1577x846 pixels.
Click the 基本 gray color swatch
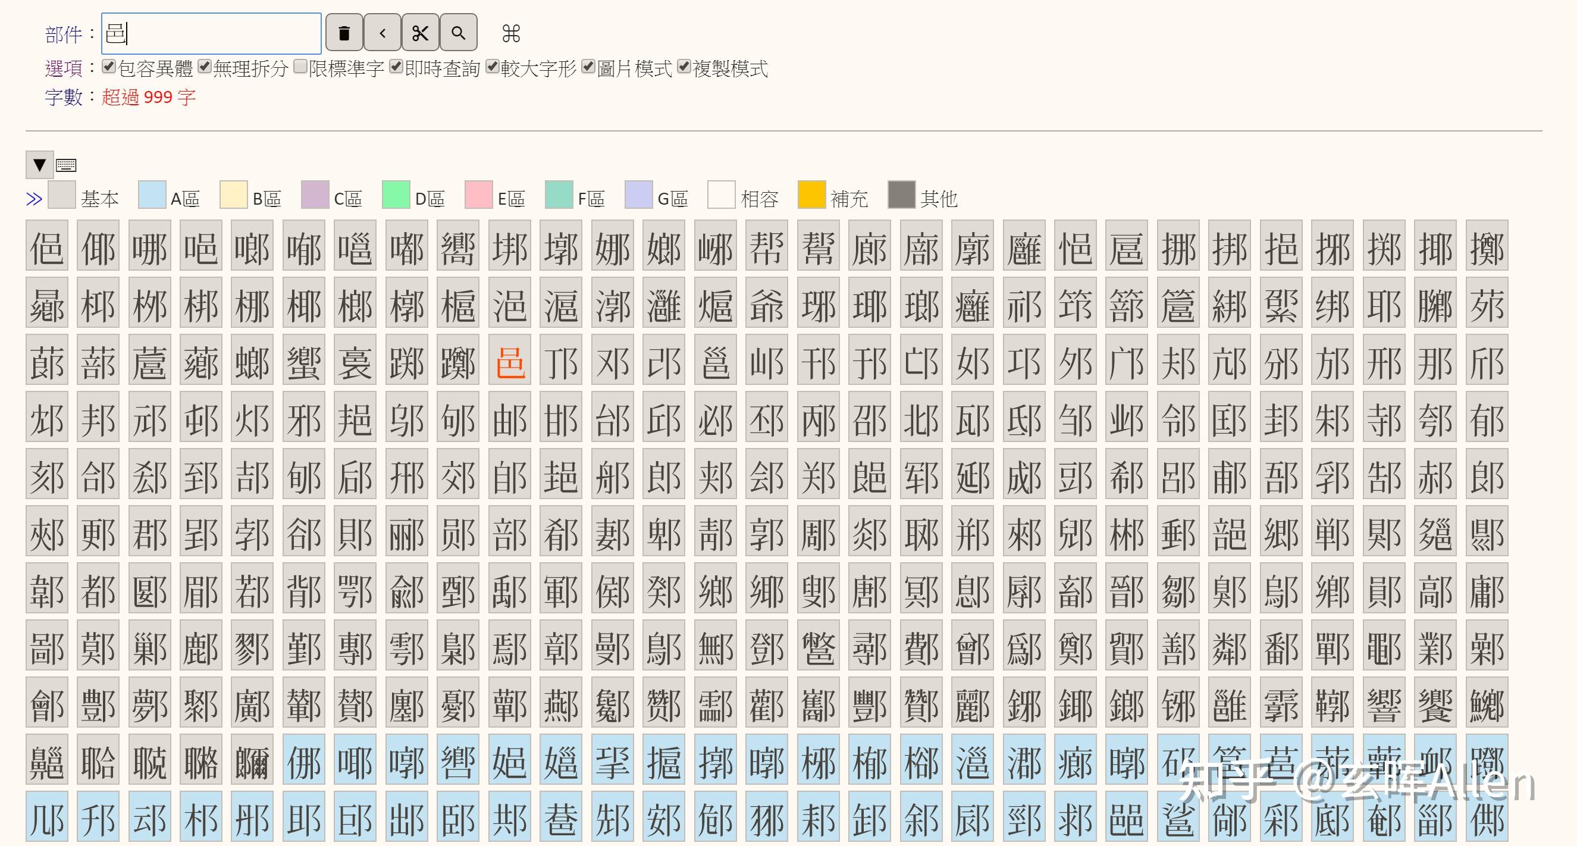point(62,195)
